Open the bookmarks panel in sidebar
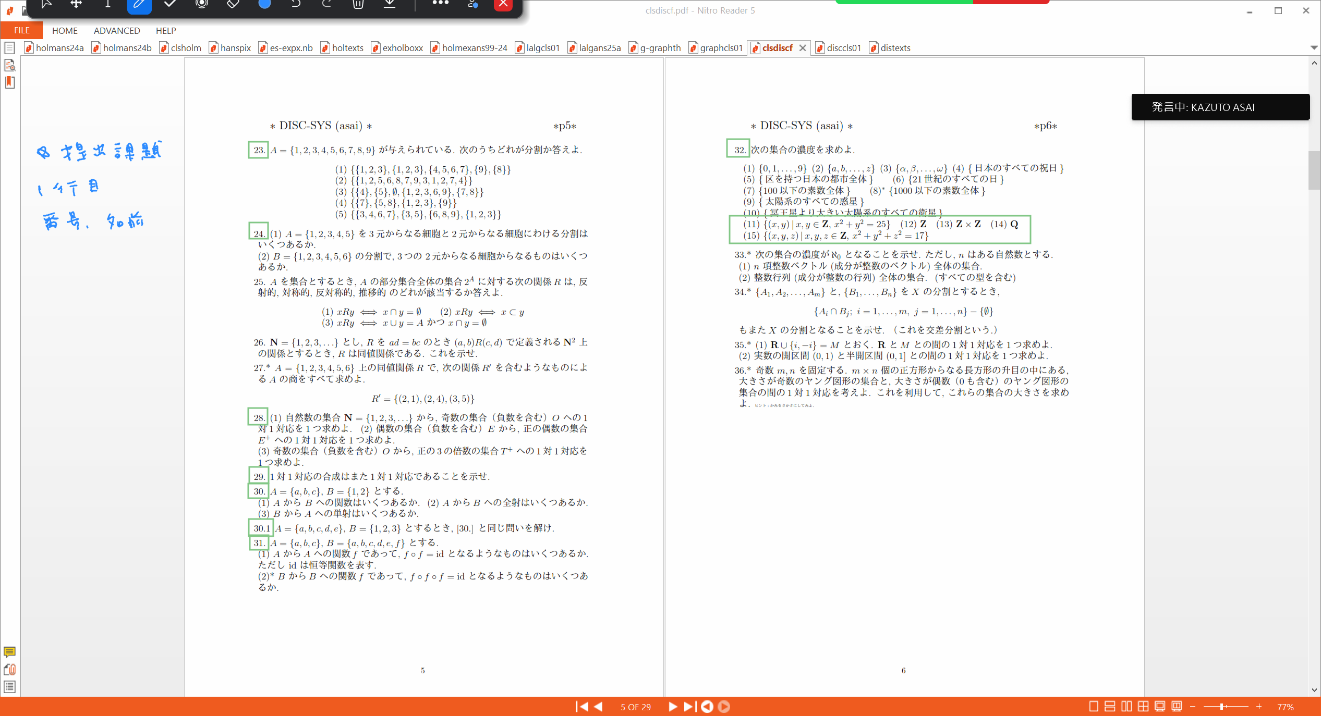Viewport: 1321px width, 716px height. pyautogui.click(x=9, y=82)
